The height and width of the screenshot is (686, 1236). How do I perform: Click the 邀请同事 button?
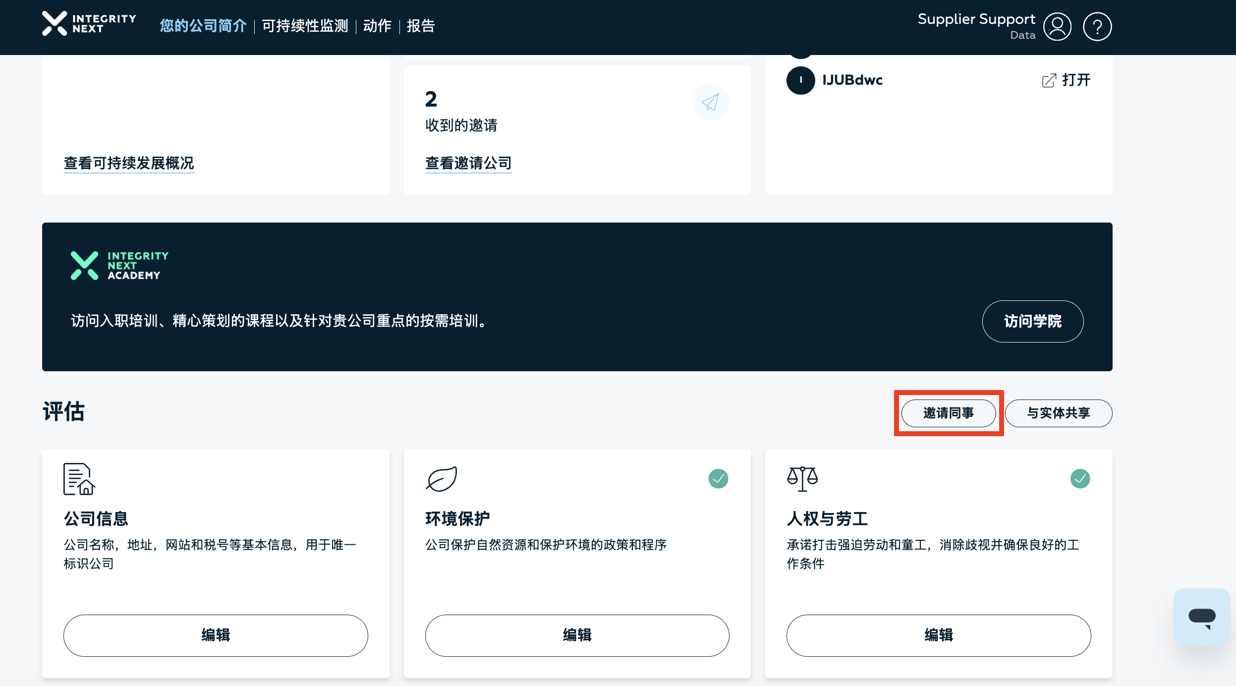coord(948,413)
